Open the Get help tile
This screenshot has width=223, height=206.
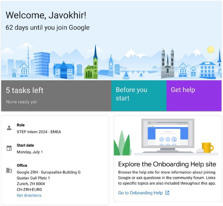pos(194,96)
